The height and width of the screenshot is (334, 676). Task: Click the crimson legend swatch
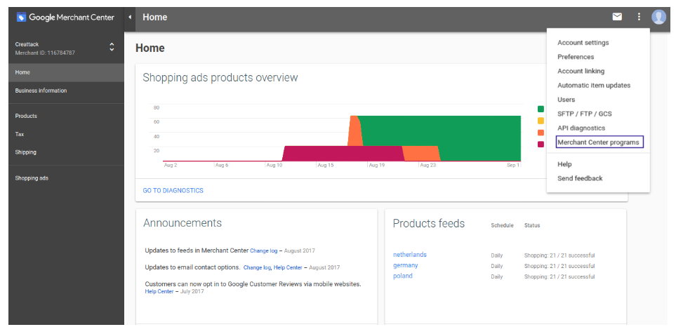541,144
